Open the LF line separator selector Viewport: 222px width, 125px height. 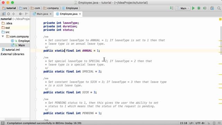coord(191,123)
